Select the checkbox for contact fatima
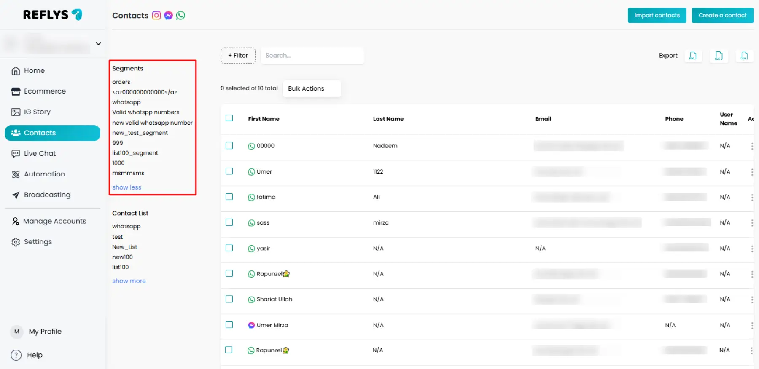This screenshot has height=369, width=759. point(229,197)
